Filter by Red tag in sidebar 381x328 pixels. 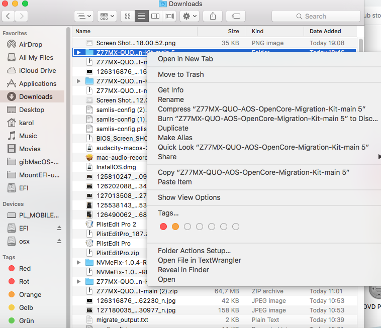tap(32, 269)
